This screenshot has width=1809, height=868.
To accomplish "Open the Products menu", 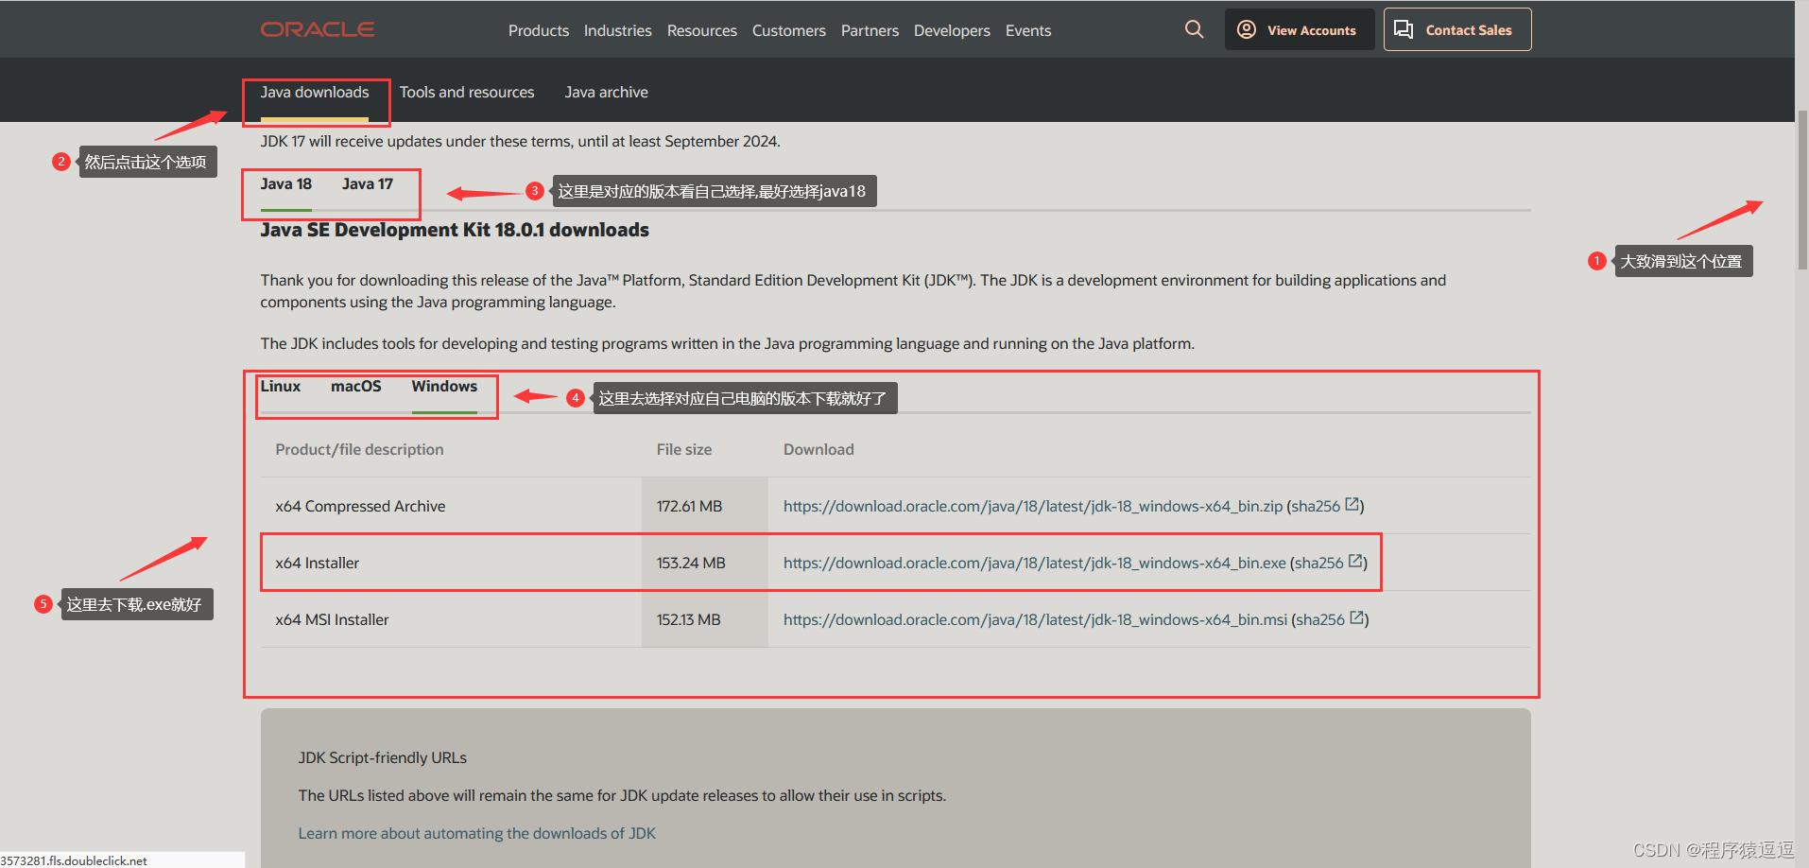I will pos(539,30).
